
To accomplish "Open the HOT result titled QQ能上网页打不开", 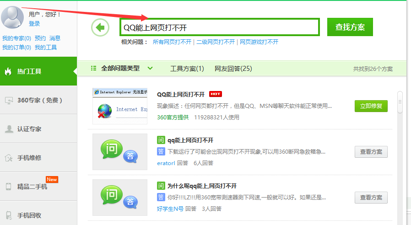I will pos(181,94).
